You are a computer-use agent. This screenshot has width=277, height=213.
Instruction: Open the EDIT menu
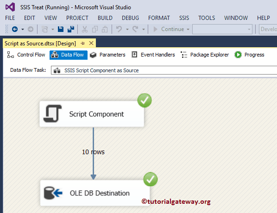point(30,18)
